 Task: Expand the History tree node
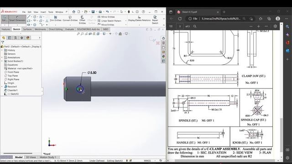(x=2, y=50)
